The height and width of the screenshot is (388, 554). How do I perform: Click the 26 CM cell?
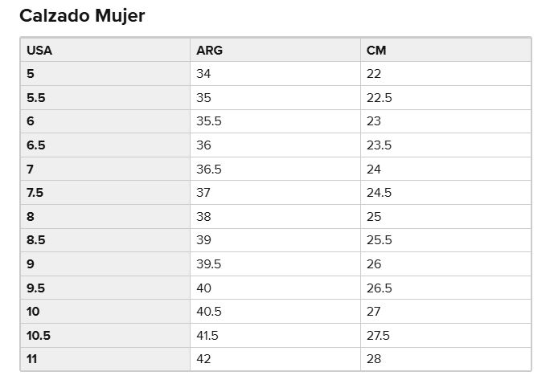click(x=445, y=263)
